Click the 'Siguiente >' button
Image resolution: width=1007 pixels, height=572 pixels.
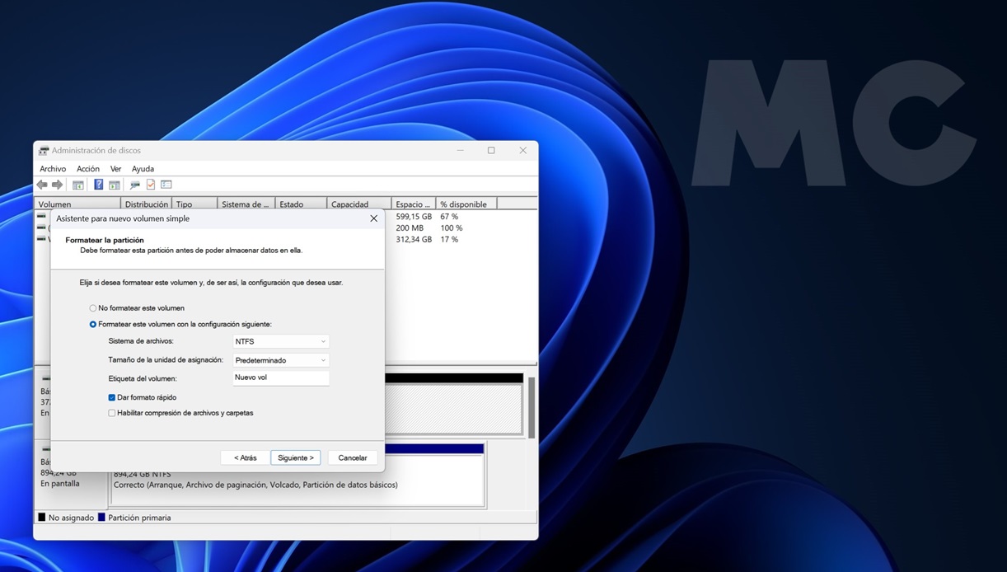tap(295, 457)
